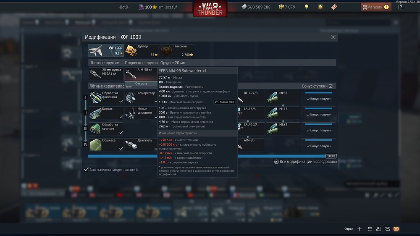Click tier II Бонус получен status

319,115
